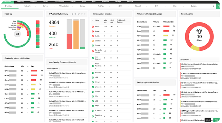Click the Firewall row green check icon

point(93,46)
